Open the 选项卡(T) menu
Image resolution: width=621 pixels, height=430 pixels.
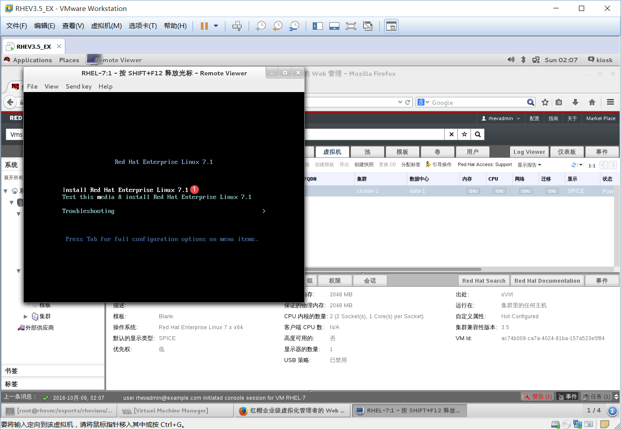(143, 26)
